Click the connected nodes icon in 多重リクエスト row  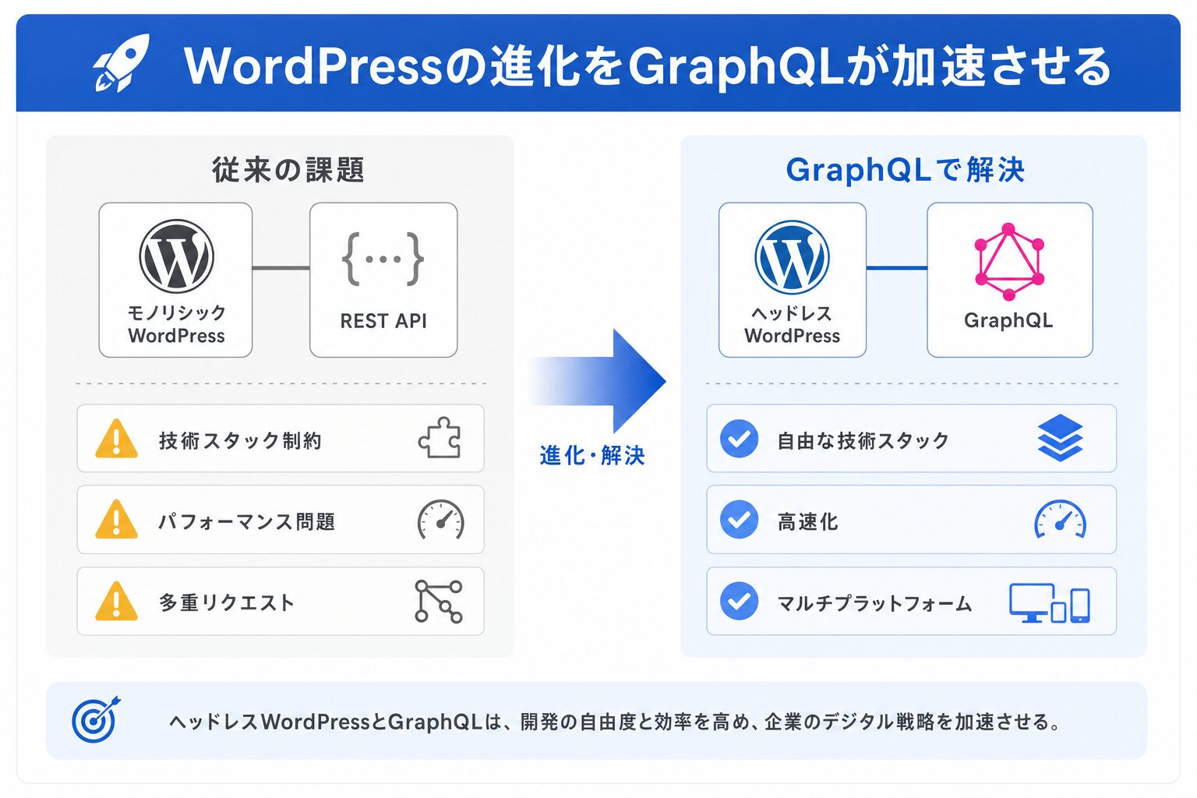(x=439, y=601)
